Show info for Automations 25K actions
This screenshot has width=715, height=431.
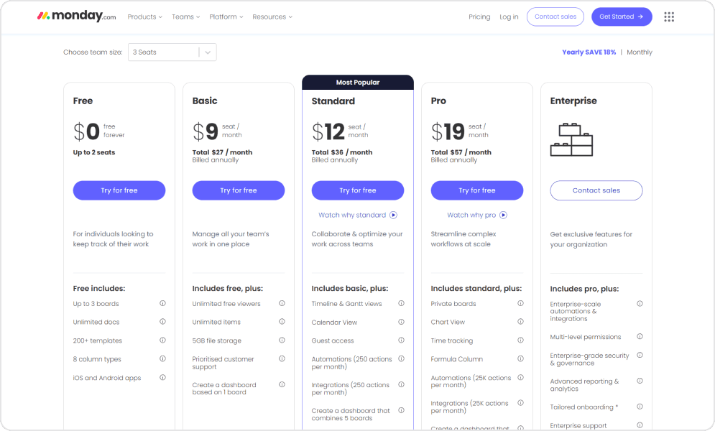pos(520,378)
